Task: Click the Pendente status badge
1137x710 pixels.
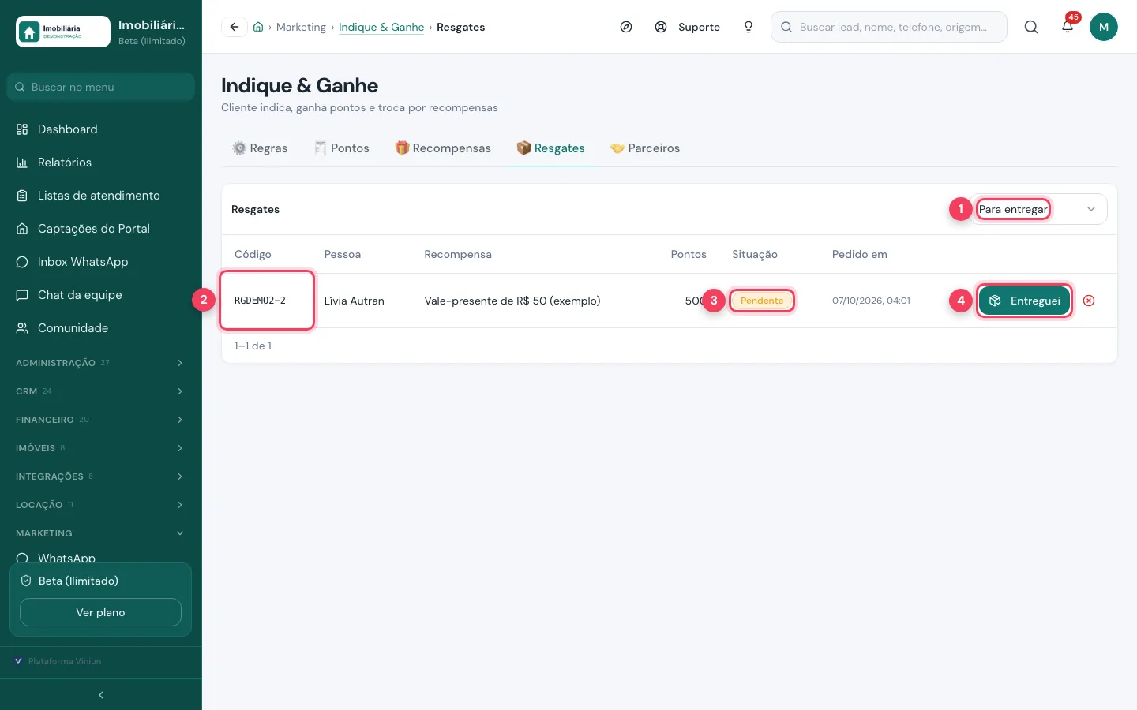Action: (x=762, y=301)
